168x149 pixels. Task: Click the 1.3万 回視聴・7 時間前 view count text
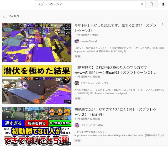pyautogui.click(x=86, y=35)
